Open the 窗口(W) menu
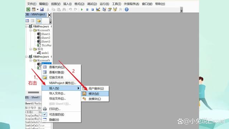The width and height of the screenshot is (229, 129). (147, 4)
